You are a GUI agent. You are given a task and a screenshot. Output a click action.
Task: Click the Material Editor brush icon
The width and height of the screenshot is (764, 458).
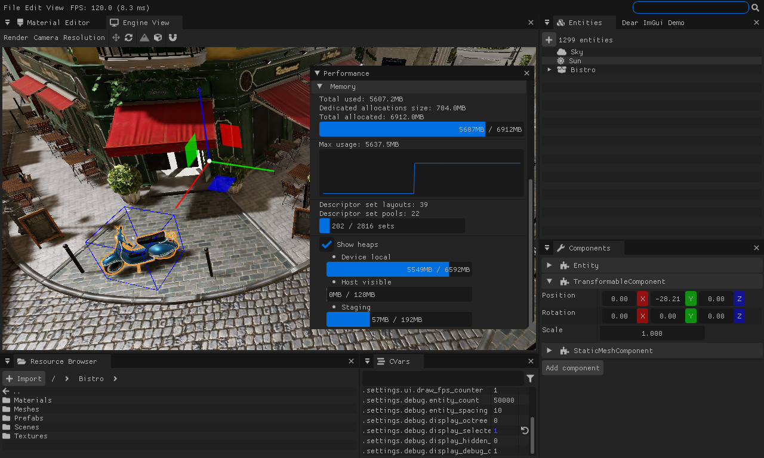[20, 23]
